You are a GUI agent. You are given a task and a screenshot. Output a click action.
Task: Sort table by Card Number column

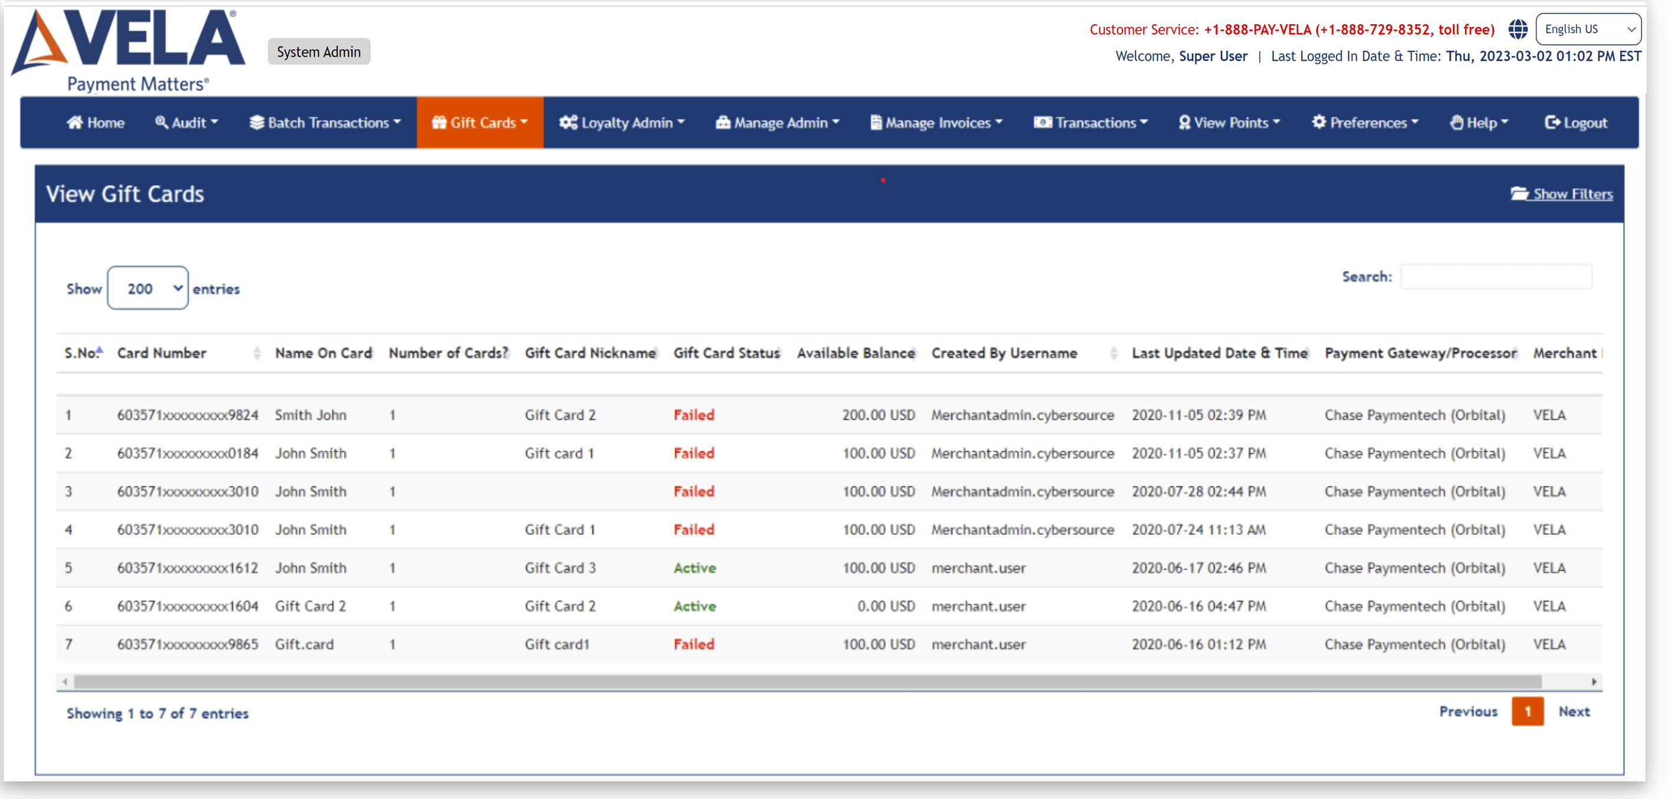[162, 353]
